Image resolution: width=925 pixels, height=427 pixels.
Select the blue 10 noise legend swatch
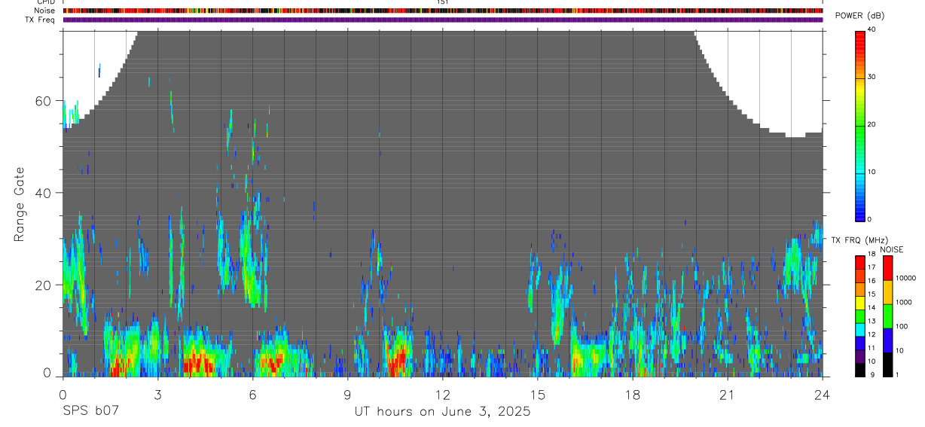point(887,340)
